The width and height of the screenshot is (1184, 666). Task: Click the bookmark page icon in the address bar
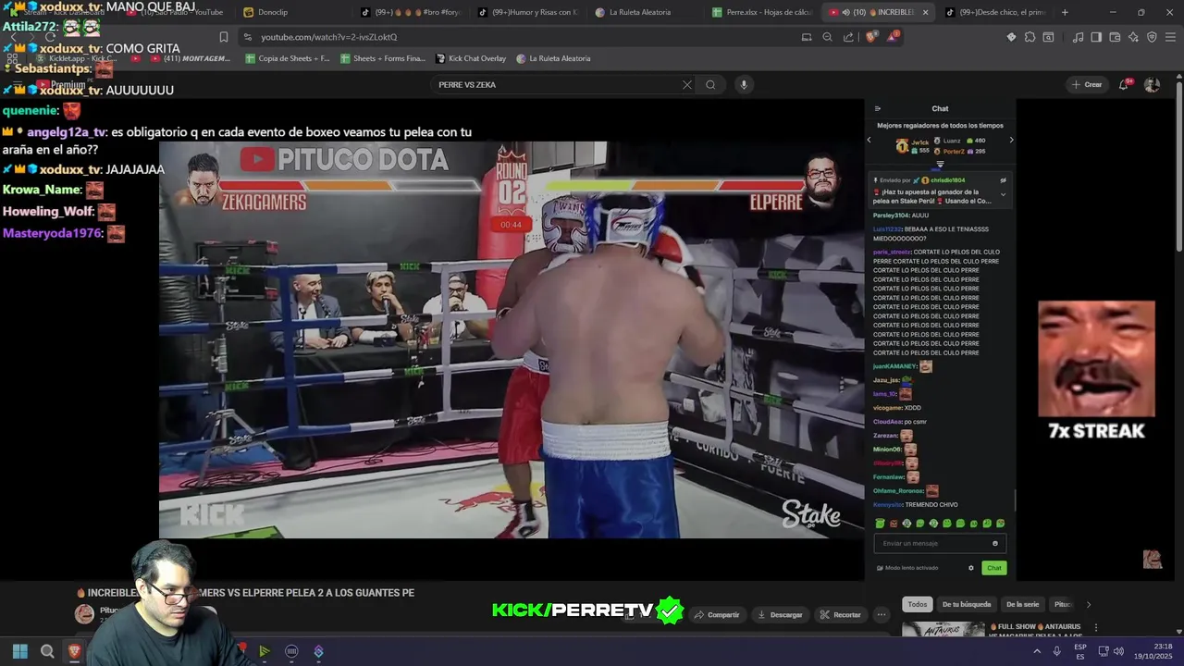point(223,37)
